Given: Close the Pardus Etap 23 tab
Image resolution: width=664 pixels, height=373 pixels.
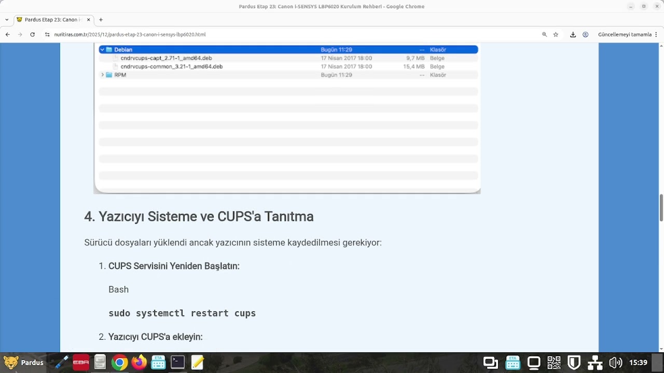Looking at the screenshot, I should [x=88, y=20].
